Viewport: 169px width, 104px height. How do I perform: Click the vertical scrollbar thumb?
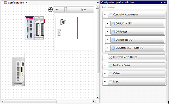coord(98,41)
